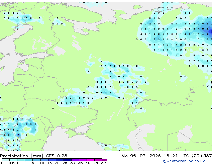Click the legend label '50'
Viewport: 212px width, 164px height.
tap(104, 163)
